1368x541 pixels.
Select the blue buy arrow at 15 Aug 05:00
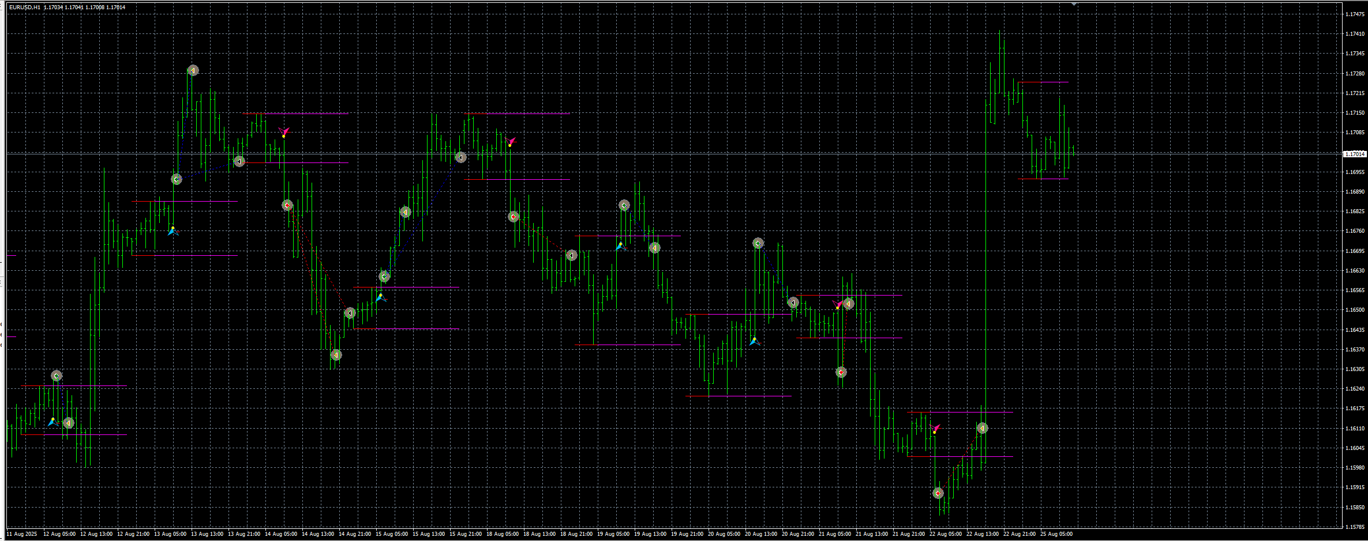click(x=381, y=297)
